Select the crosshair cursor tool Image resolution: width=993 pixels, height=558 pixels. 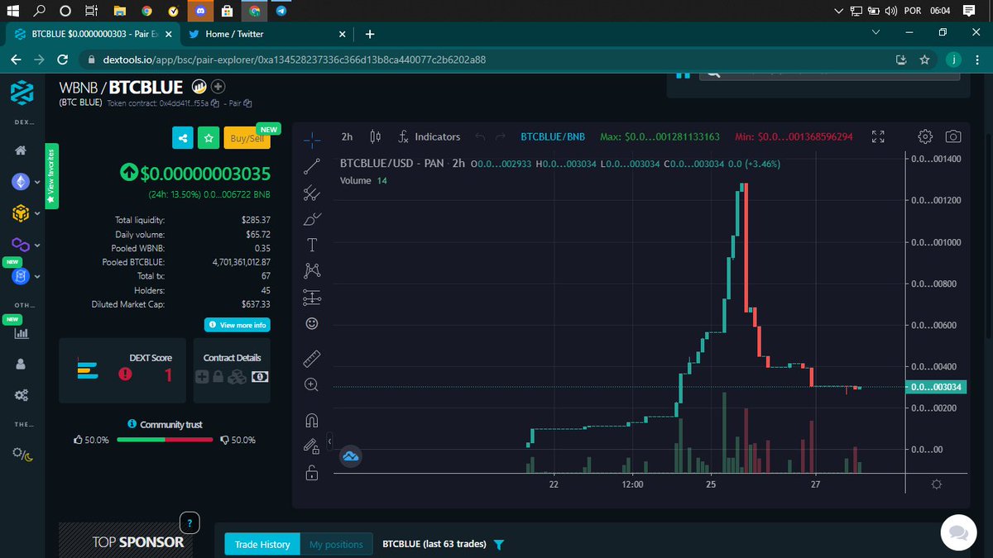(312, 140)
